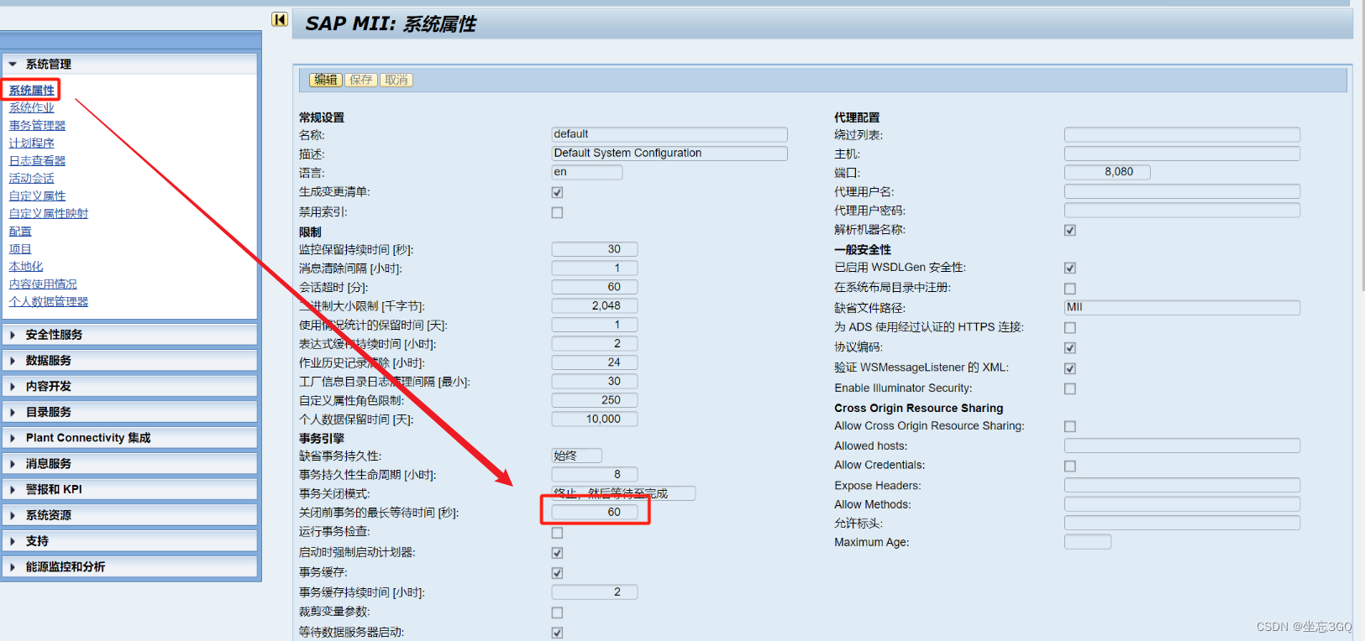Open the 日志查看器 link

click(x=37, y=160)
